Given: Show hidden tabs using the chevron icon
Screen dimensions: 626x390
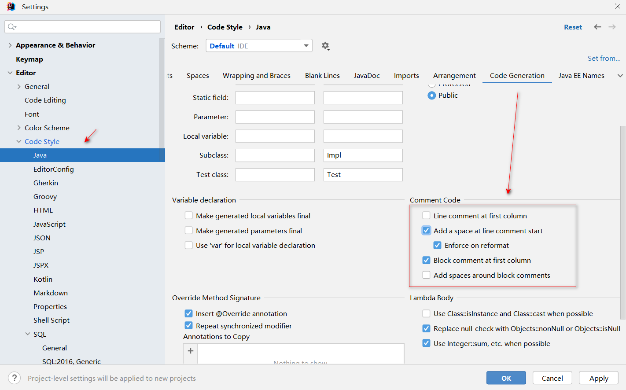Looking at the screenshot, I should (x=620, y=76).
